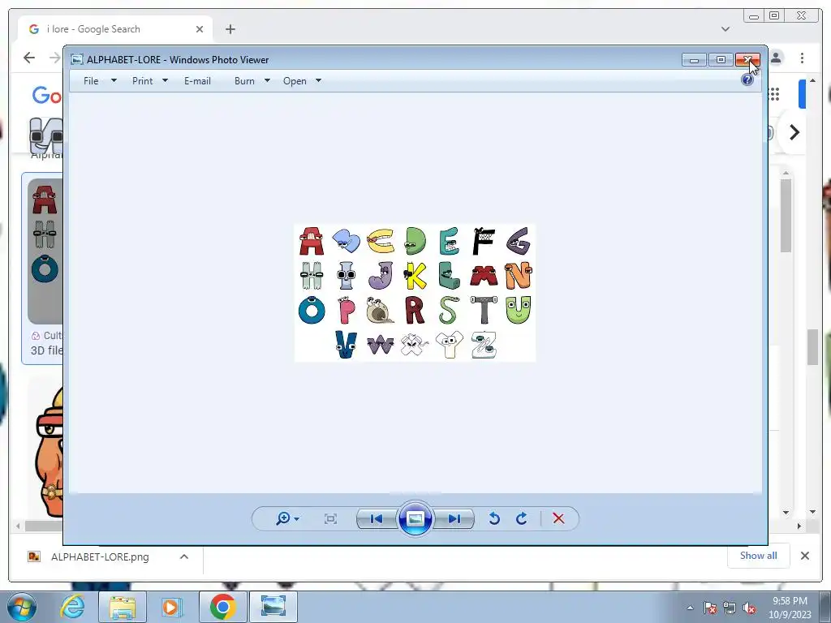Expand the zoom magnifier dropdown arrow
Viewport: 831px width, 623px height.
(297, 519)
